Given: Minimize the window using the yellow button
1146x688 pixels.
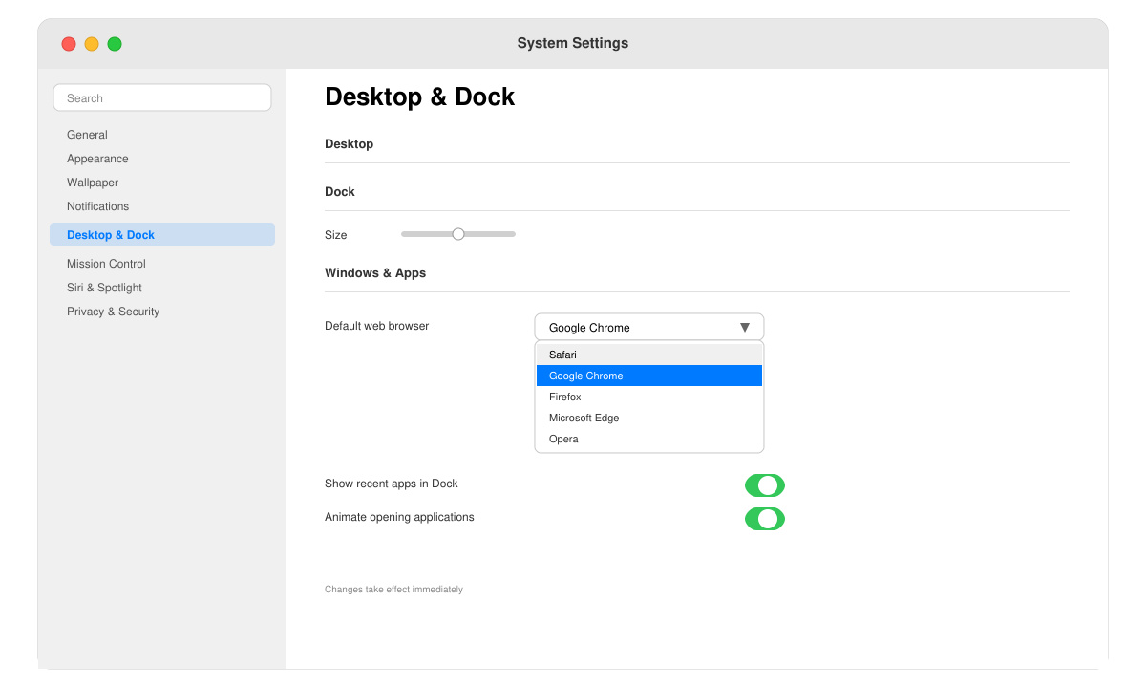Looking at the screenshot, I should [x=92, y=44].
